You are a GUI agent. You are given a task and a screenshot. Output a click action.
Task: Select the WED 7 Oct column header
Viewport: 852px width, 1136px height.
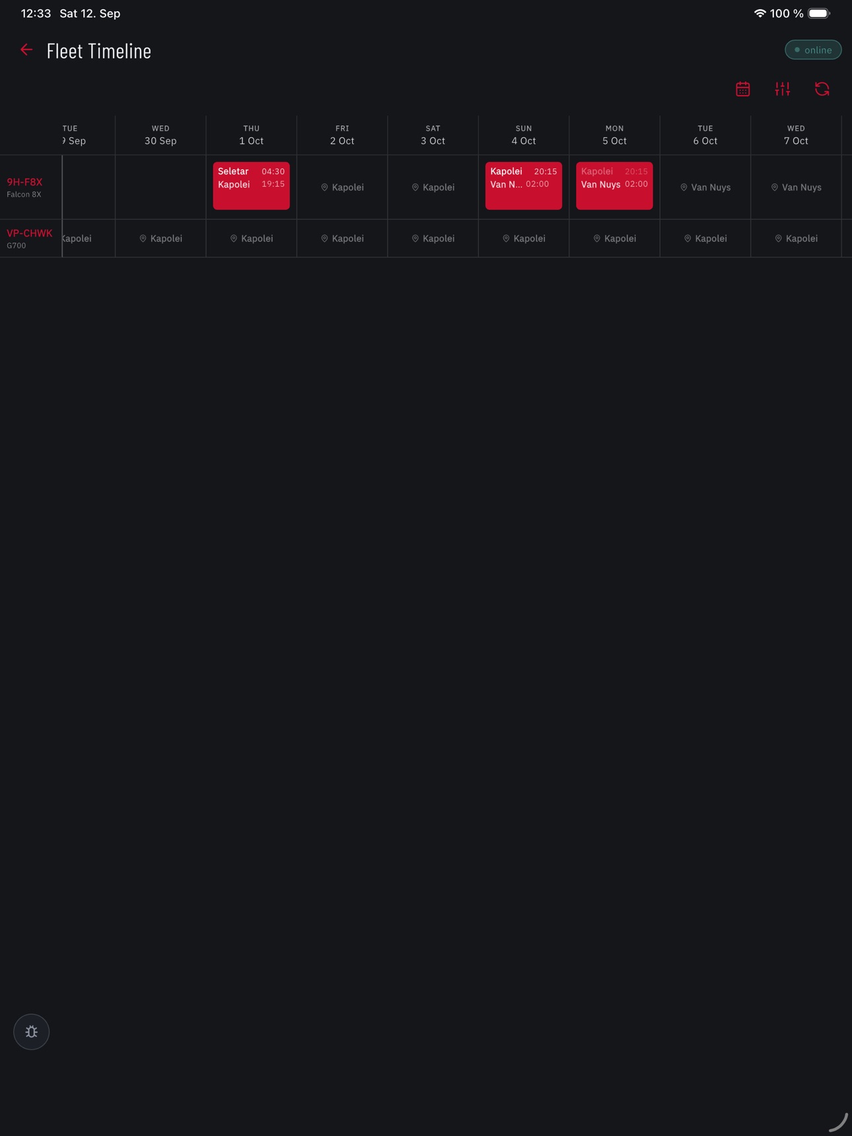tap(797, 135)
